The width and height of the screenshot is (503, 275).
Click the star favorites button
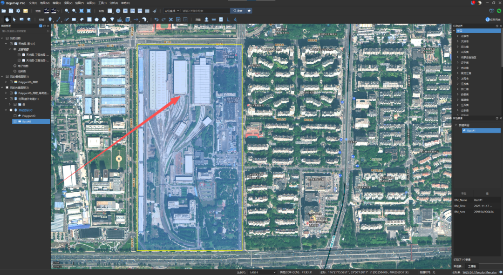(x=249, y=11)
